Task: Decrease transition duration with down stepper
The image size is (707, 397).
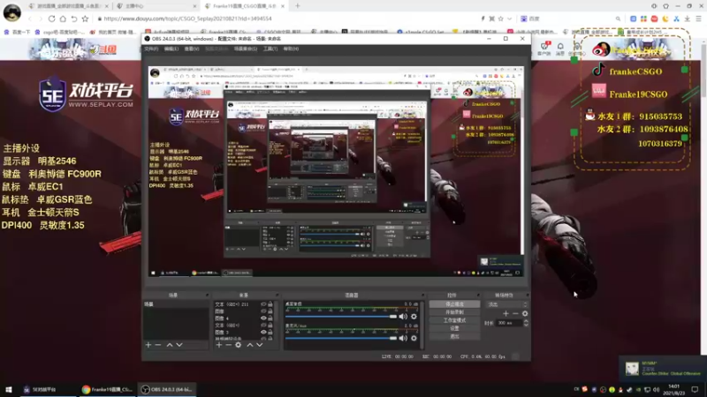Action: [x=526, y=325]
